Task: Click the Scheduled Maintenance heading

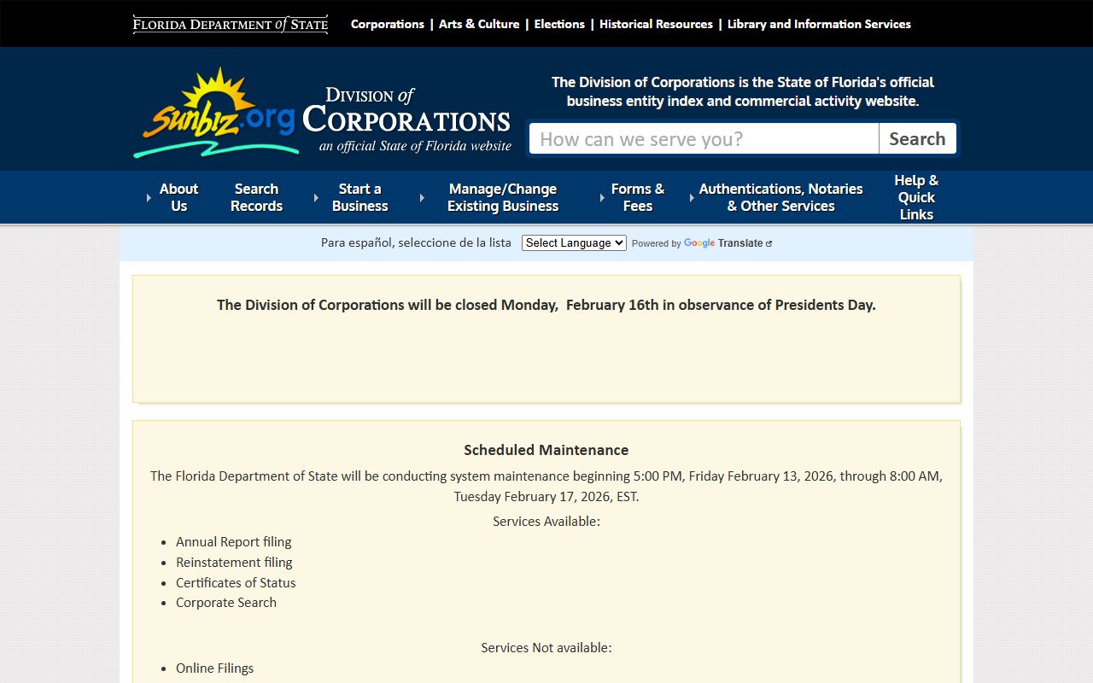Action: 546,450
